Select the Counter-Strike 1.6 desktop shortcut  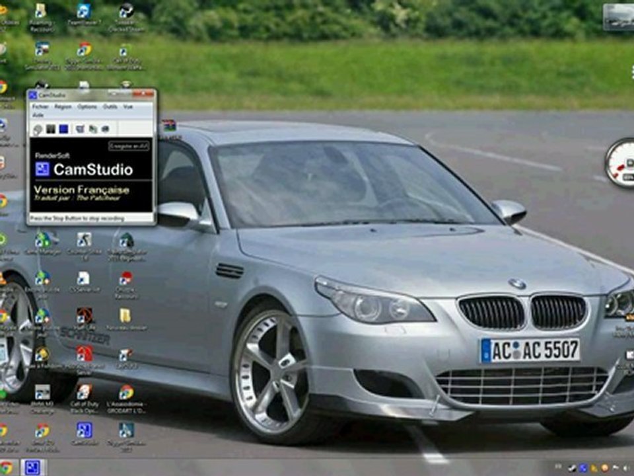tap(84, 246)
